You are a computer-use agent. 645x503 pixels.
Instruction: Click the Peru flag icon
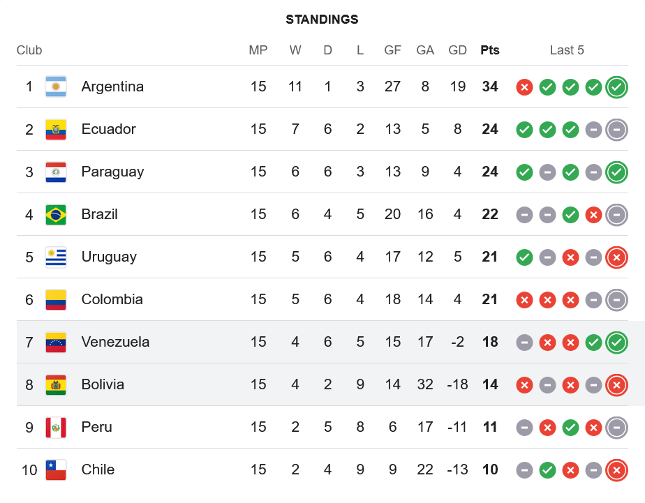coord(56,427)
